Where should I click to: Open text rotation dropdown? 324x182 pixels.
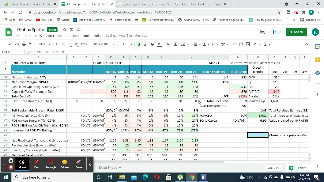(225, 44)
